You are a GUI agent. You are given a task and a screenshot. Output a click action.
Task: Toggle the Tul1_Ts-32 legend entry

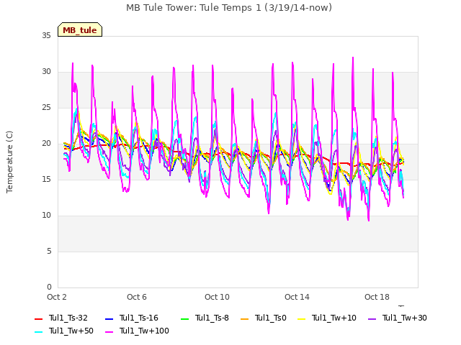61,318
